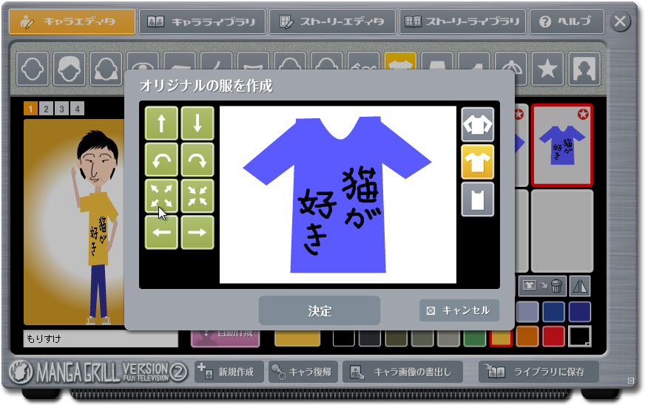Select character slot 2
The image size is (645, 405).
[x=46, y=109]
